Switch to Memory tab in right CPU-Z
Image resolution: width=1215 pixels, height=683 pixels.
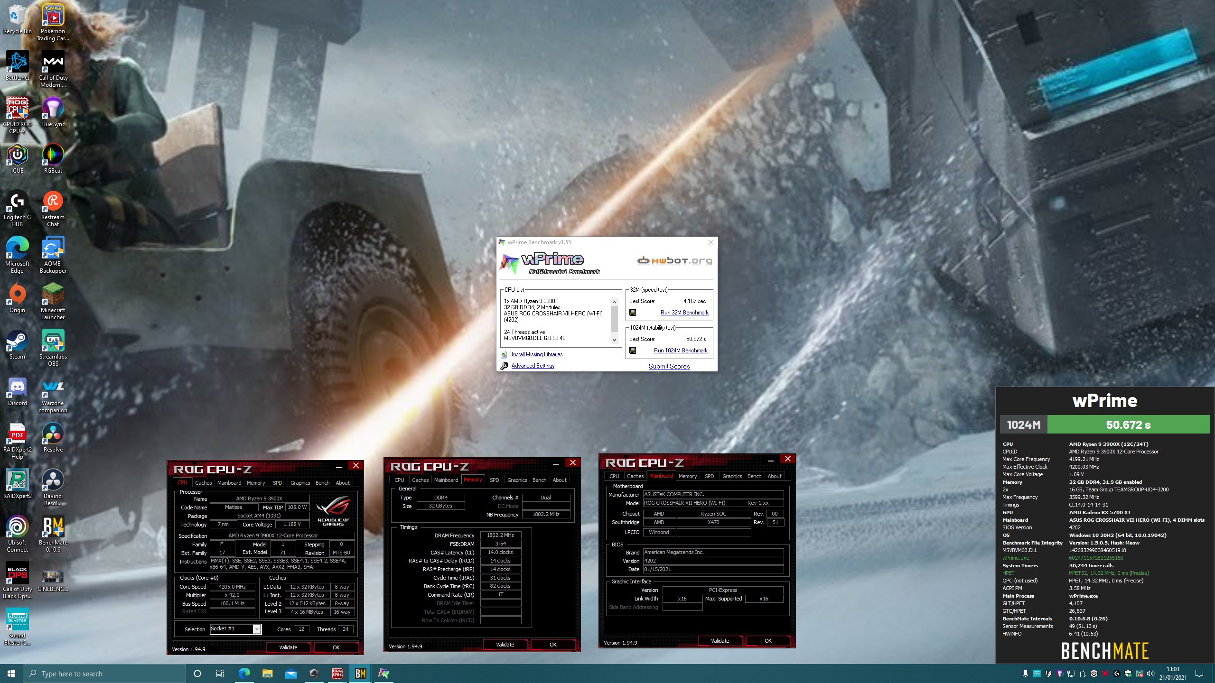pos(687,476)
